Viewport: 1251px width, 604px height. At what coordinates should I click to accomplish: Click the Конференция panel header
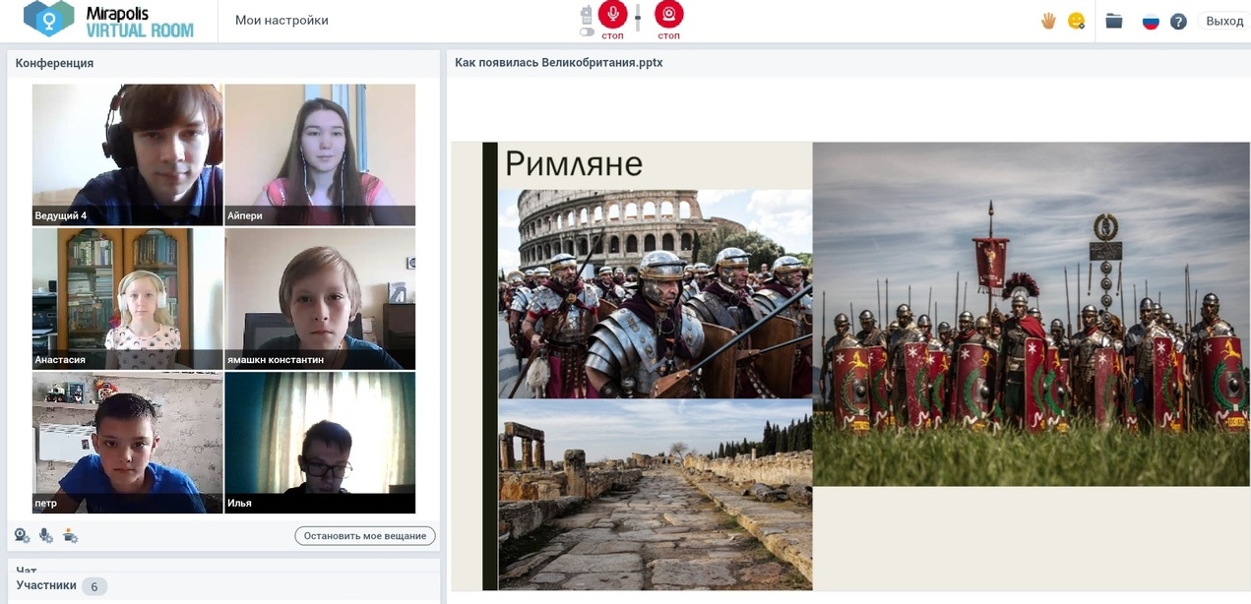(x=55, y=63)
